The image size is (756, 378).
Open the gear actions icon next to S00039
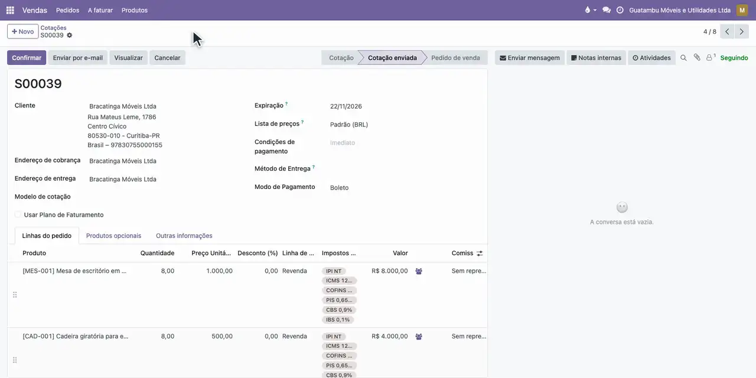pyautogui.click(x=69, y=35)
